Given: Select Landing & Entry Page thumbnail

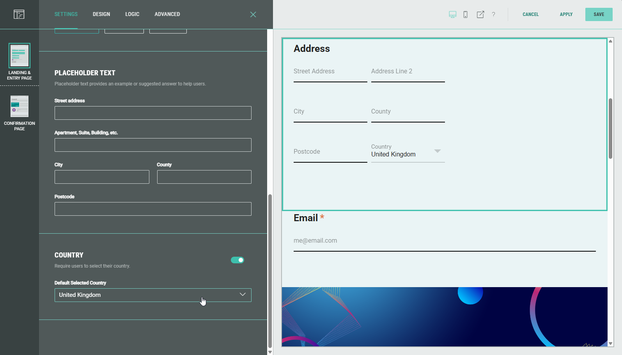Looking at the screenshot, I should [x=19, y=56].
